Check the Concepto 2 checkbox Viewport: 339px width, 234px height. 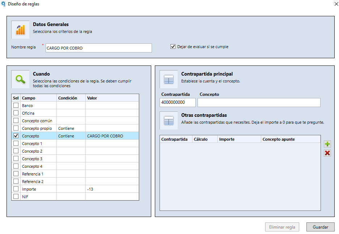coord(16,151)
